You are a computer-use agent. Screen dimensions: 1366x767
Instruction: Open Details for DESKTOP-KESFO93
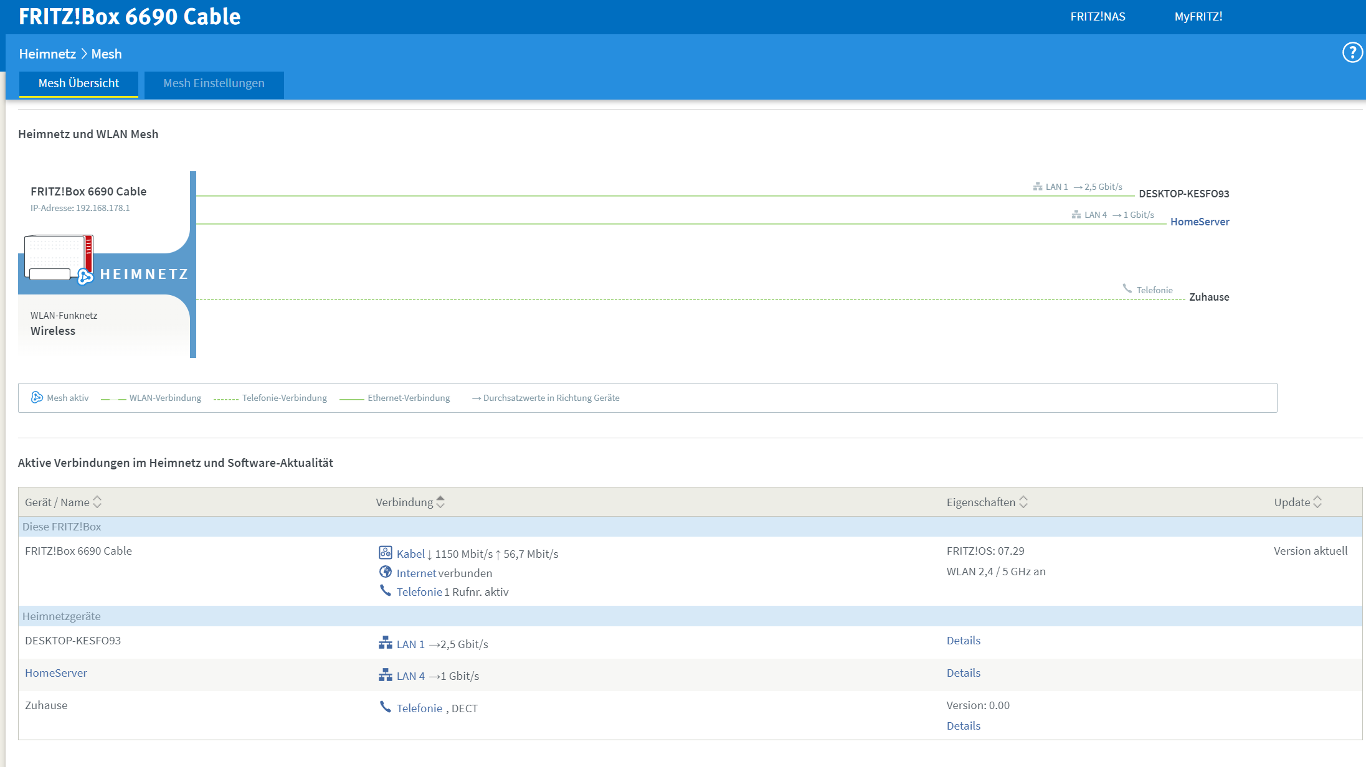pyautogui.click(x=963, y=641)
